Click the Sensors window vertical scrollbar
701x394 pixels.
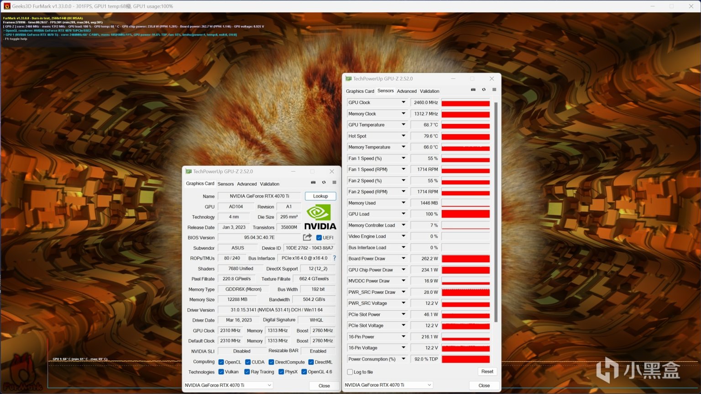(x=496, y=212)
